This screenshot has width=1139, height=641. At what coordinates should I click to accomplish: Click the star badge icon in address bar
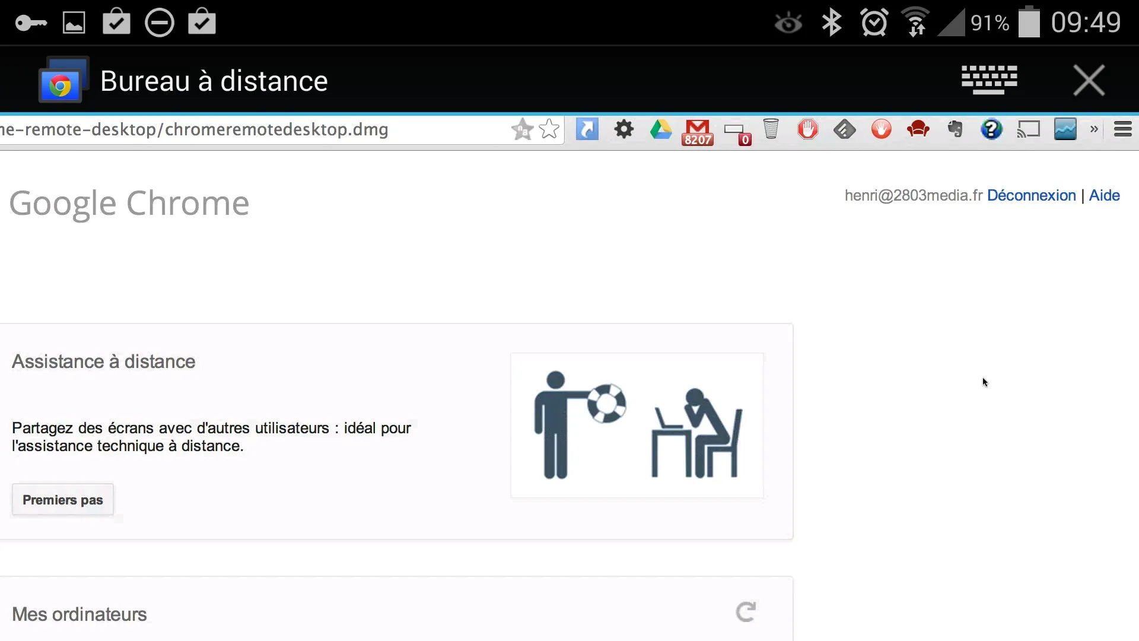point(523,129)
